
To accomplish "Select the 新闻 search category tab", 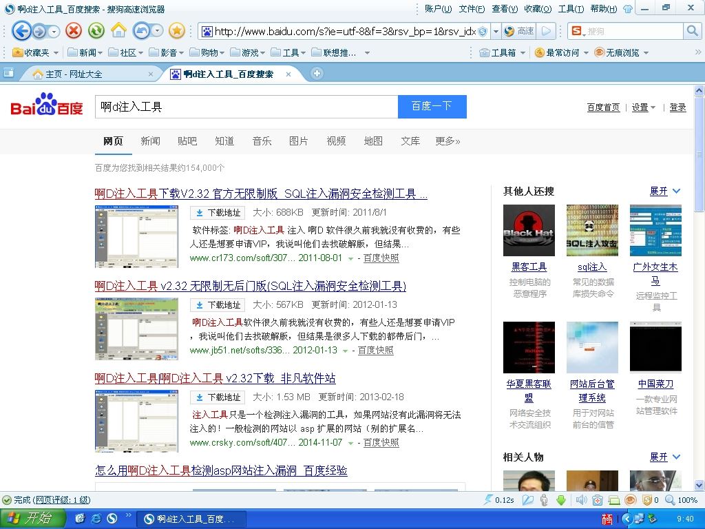I will point(150,141).
